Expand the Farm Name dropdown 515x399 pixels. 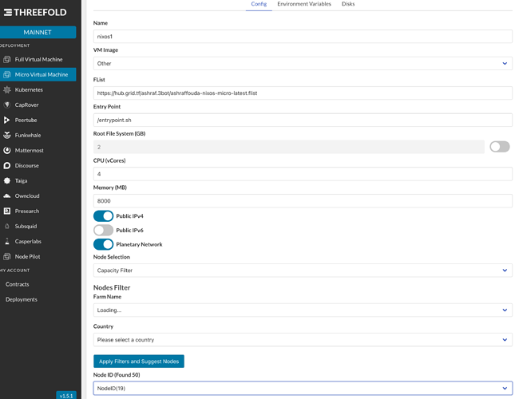pyautogui.click(x=303, y=310)
